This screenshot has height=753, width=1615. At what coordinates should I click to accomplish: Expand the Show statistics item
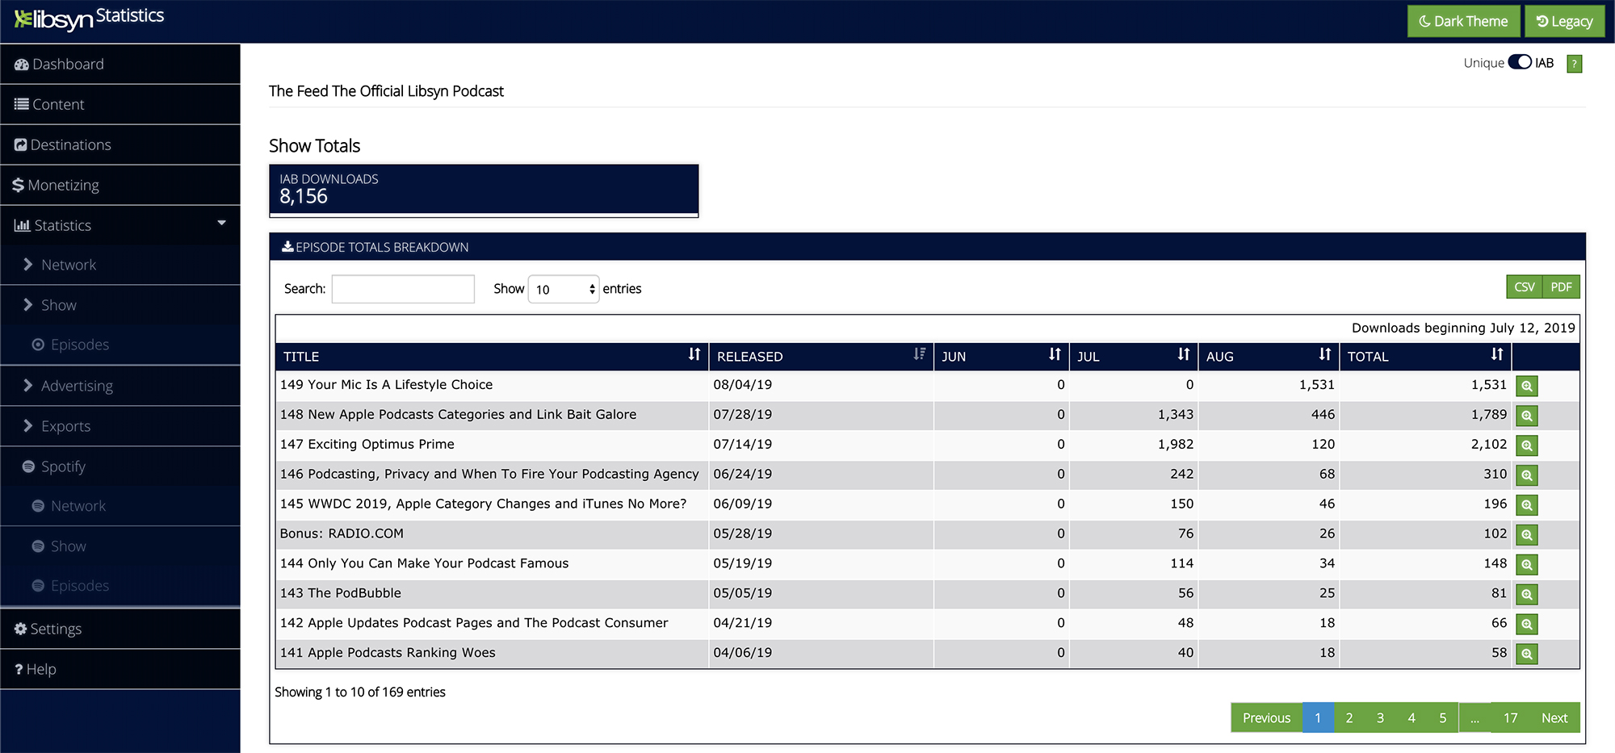(x=120, y=305)
